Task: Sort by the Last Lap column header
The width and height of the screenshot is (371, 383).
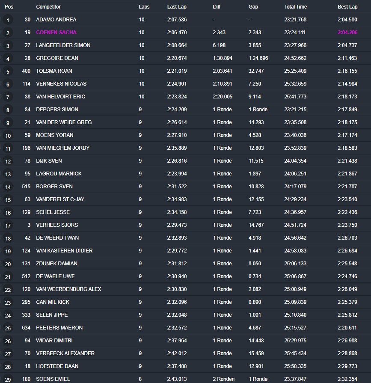Action: pos(176,7)
